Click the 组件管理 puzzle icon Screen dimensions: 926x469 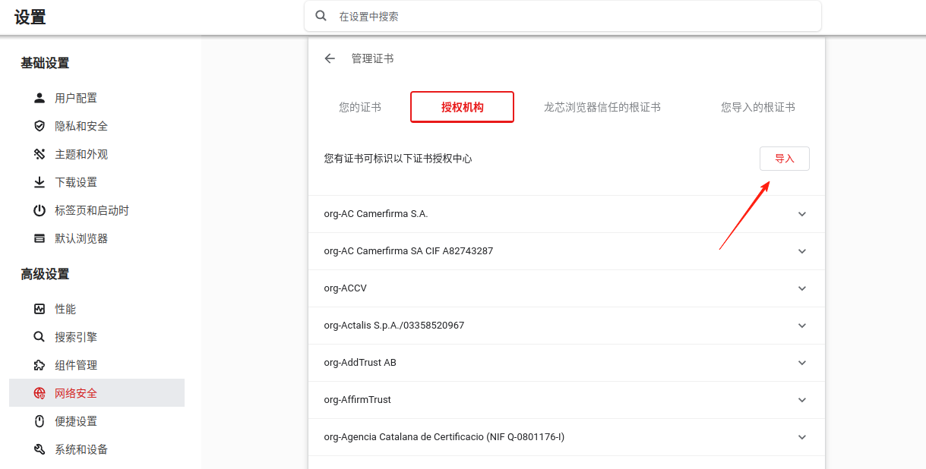pyautogui.click(x=40, y=365)
